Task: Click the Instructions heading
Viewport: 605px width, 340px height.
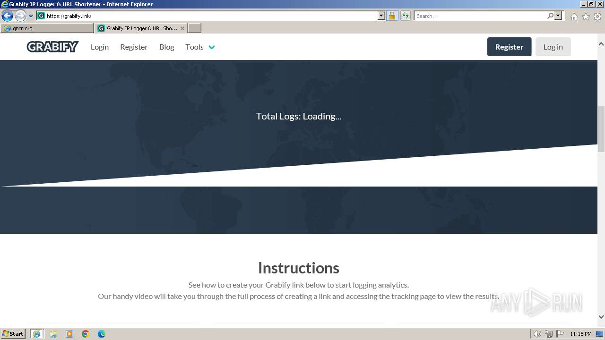Action: (299, 268)
